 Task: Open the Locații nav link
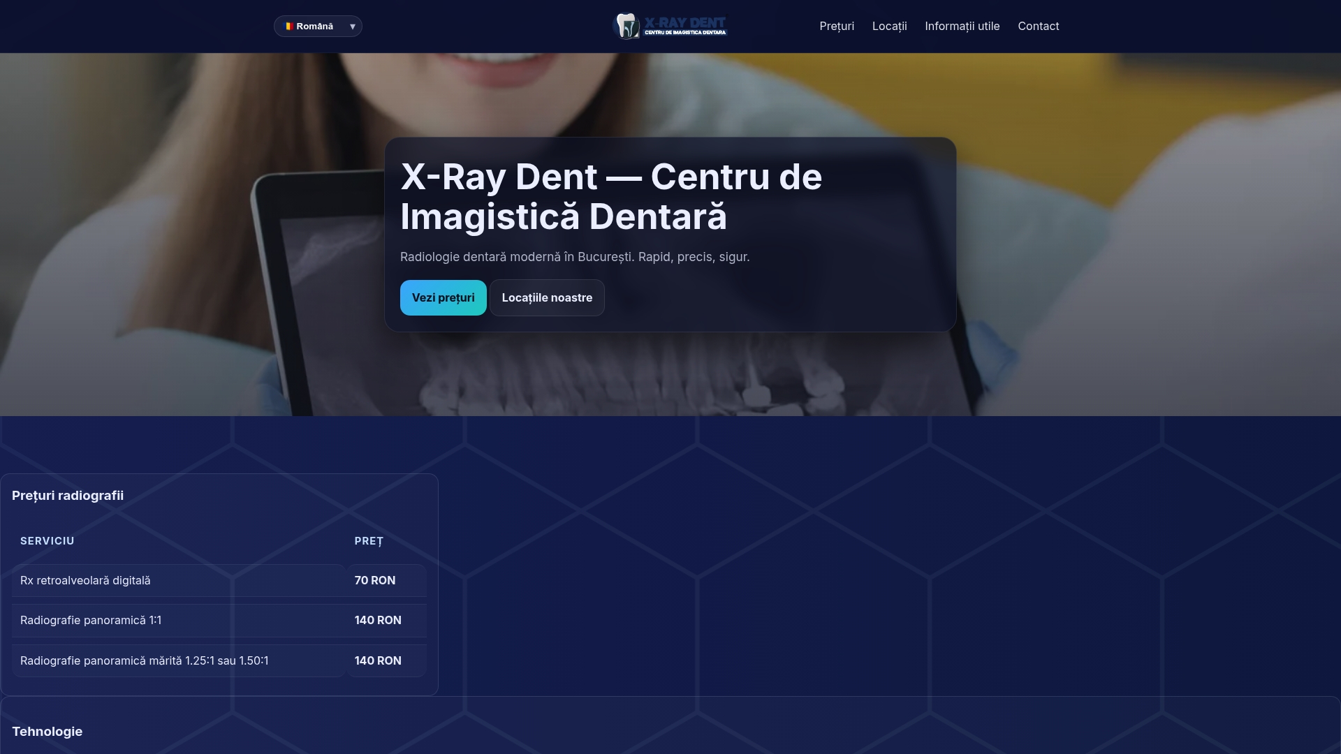[889, 26]
